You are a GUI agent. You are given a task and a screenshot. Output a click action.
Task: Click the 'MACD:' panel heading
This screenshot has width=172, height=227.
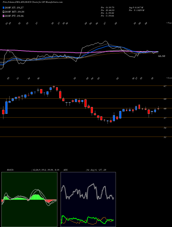tap(10, 170)
